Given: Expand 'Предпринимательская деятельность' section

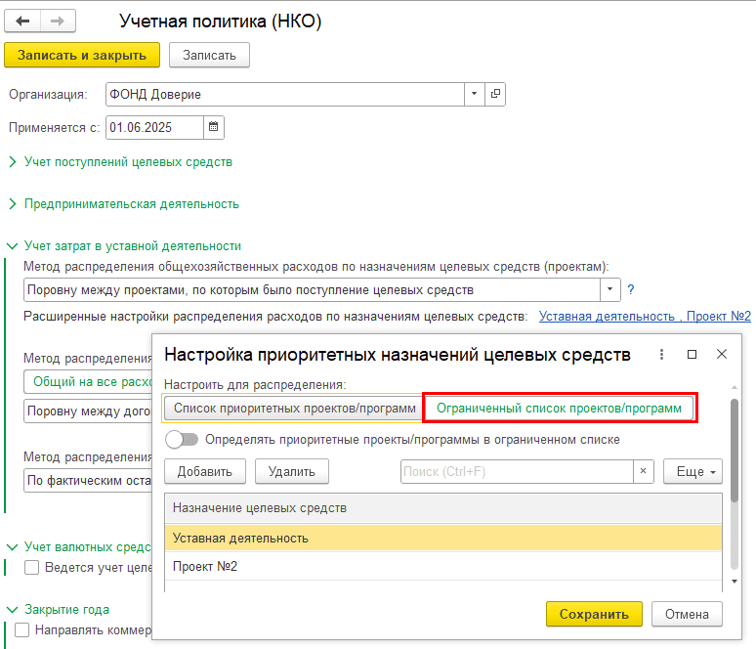Looking at the screenshot, I should coord(131,204).
